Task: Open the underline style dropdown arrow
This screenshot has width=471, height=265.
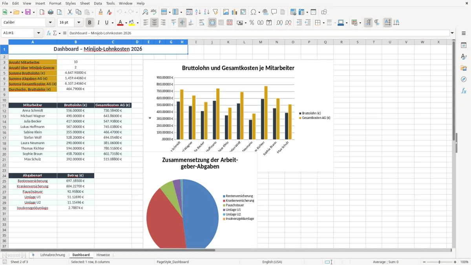Action: (x=112, y=23)
